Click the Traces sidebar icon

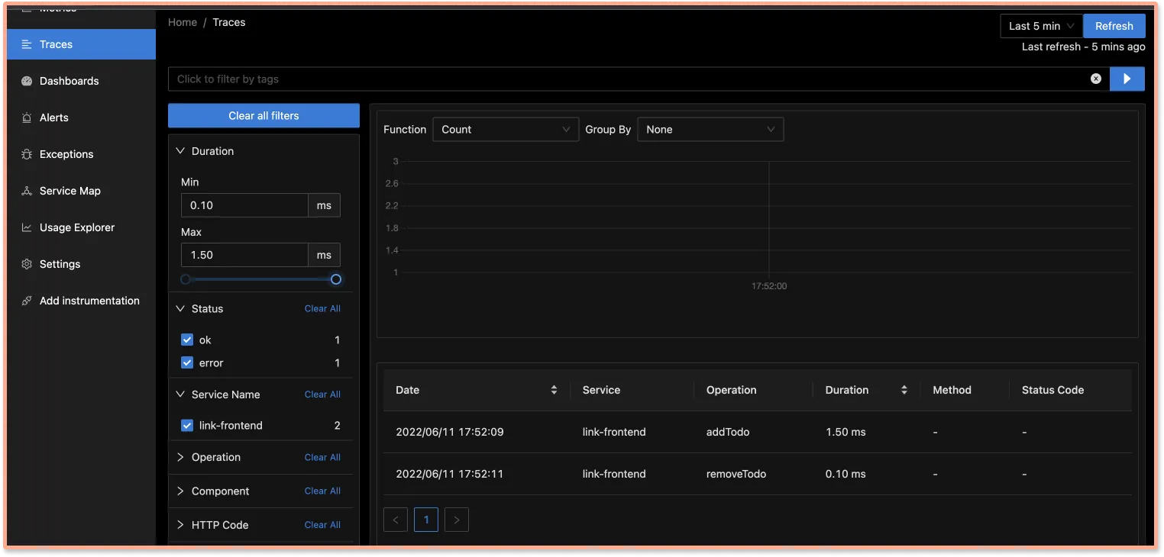pyautogui.click(x=27, y=44)
